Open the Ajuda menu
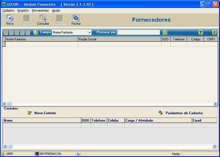 pyautogui.click(x=56, y=10)
